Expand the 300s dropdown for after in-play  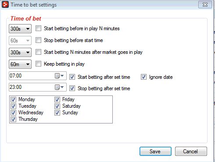(20, 53)
